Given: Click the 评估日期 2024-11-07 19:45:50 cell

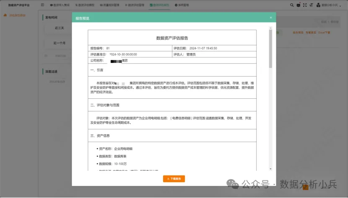Looking at the screenshot, I should coord(214,48).
